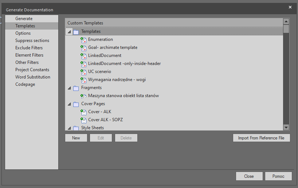Go to Suppress sections
Viewport: 298px width, 188px height.
click(x=32, y=41)
